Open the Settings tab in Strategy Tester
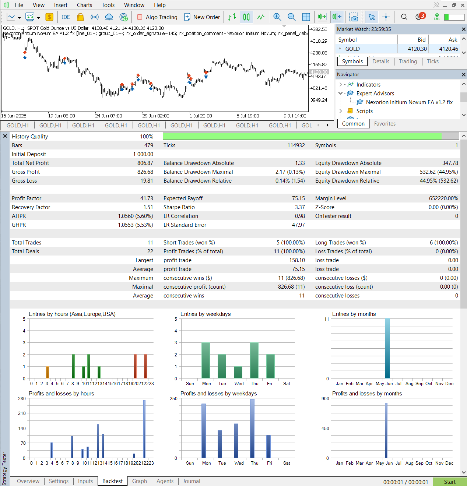Viewport: 467px width, 486px height. pyautogui.click(x=59, y=481)
